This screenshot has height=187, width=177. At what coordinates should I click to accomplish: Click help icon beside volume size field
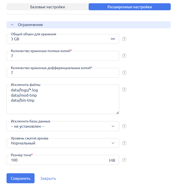pyautogui.click(x=124, y=160)
